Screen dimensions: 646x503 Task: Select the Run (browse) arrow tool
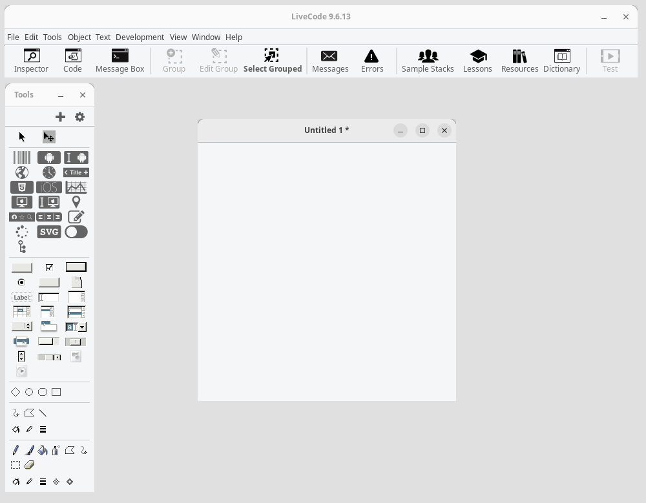[x=22, y=137]
